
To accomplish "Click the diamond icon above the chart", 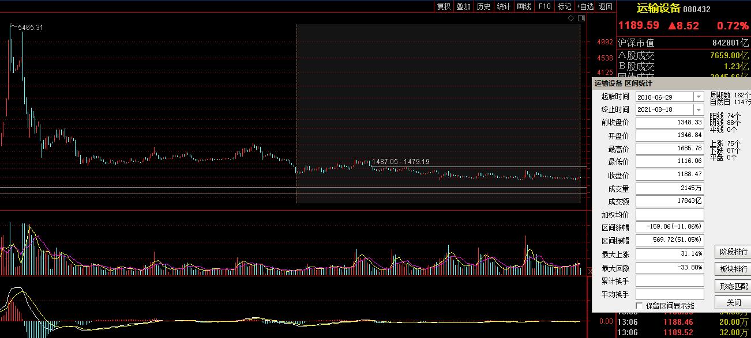I will pos(571,18).
